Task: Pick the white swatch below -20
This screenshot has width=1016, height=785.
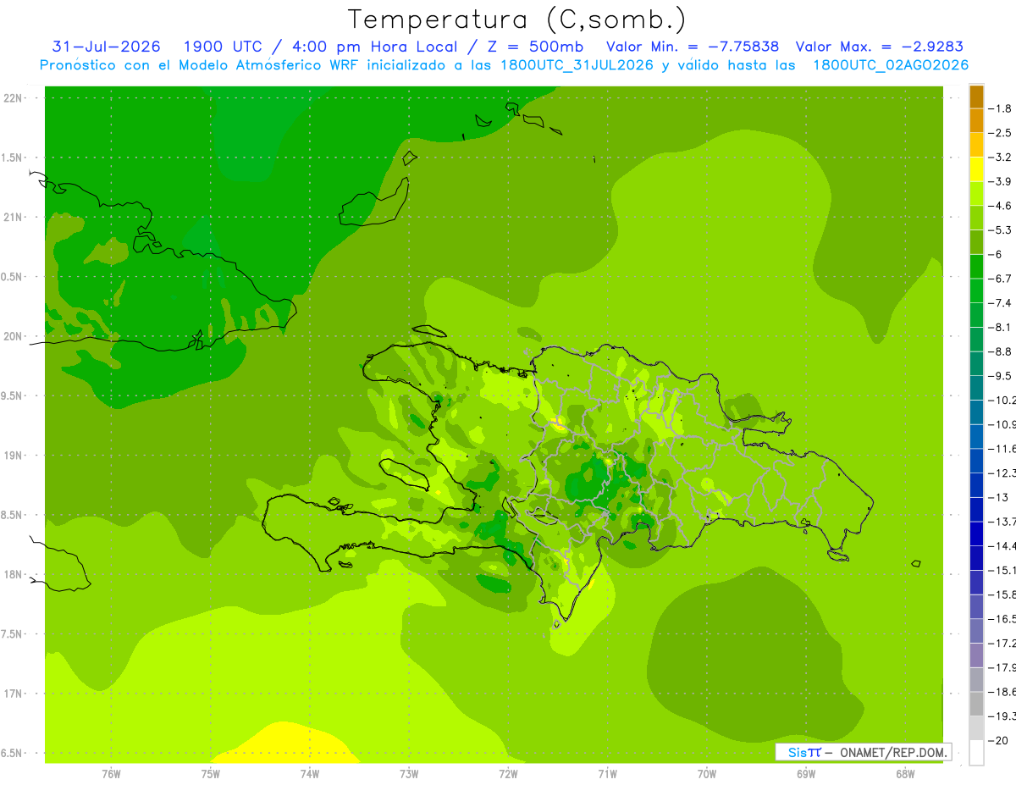Action: pos(976,753)
